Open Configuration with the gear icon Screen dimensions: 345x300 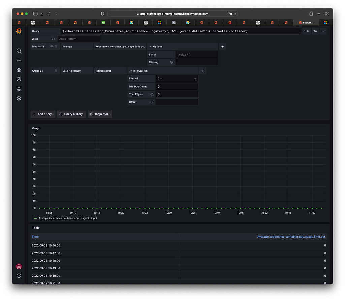pyautogui.click(x=19, y=98)
